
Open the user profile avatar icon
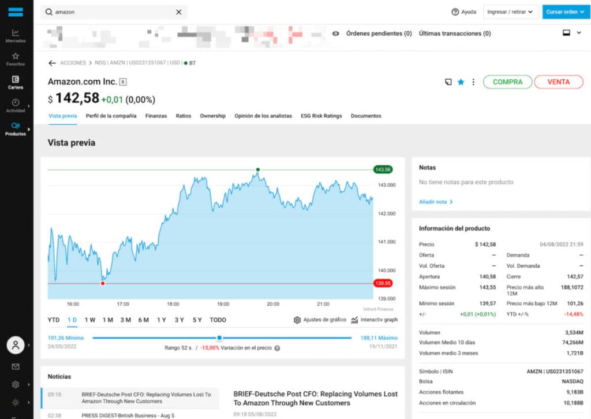pyautogui.click(x=16, y=345)
